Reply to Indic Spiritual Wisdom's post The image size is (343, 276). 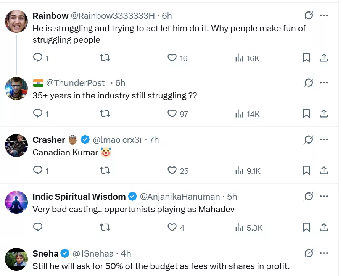[x=38, y=227]
